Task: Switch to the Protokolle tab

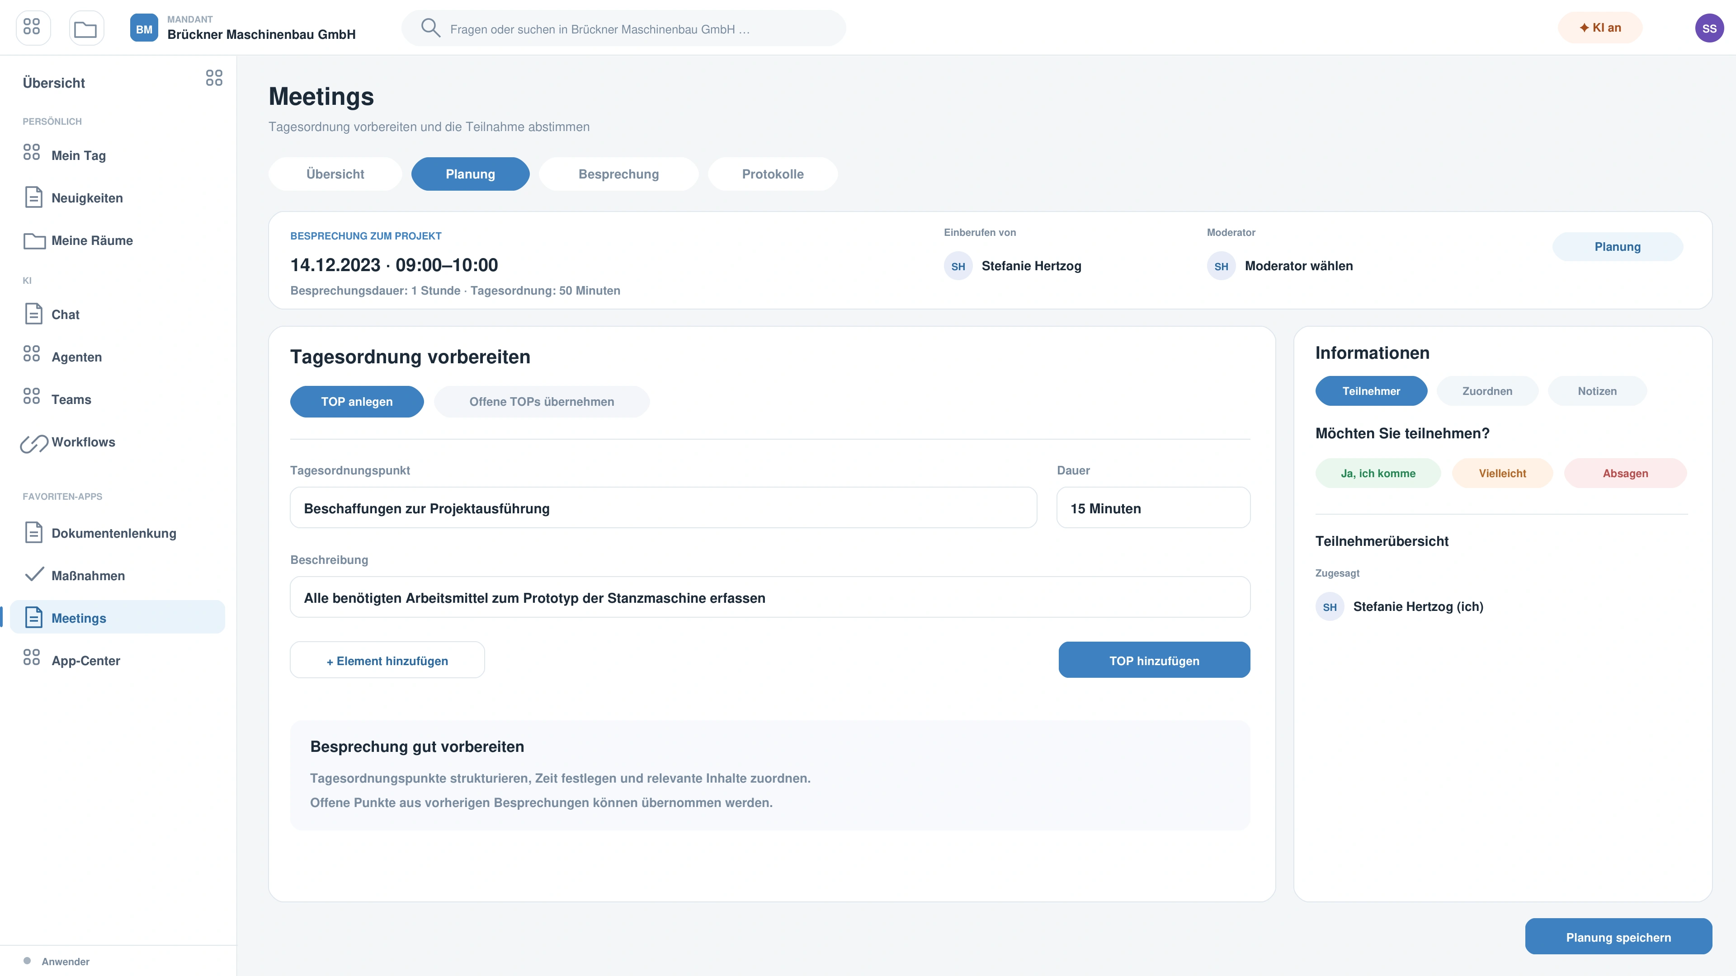Action: click(772, 174)
